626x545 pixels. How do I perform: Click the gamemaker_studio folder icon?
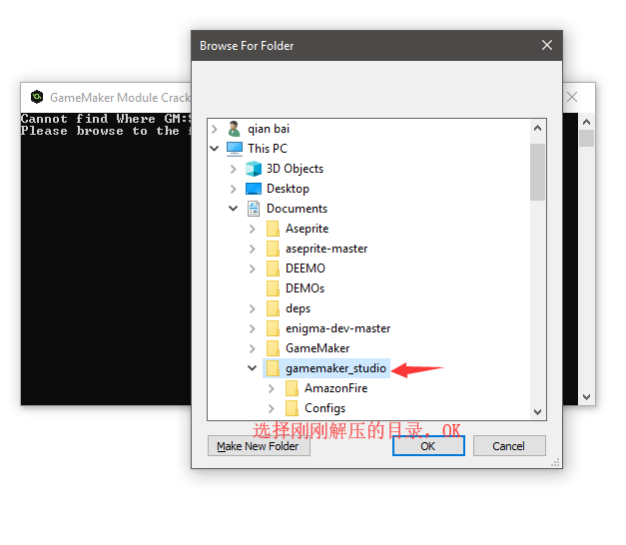[x=273, y=368]
